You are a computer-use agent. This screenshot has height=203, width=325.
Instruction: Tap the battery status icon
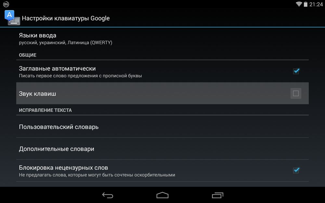click(x=305, y=4)
